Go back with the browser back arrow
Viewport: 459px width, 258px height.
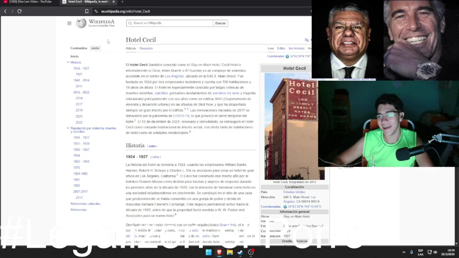click(x=5, y=11)
